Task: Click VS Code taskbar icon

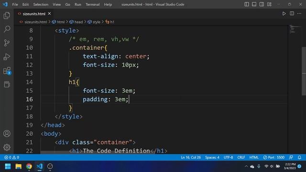Action: pos(39,166)
